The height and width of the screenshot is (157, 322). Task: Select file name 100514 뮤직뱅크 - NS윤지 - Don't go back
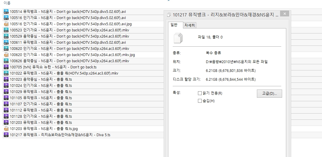[x=68, y=12]
